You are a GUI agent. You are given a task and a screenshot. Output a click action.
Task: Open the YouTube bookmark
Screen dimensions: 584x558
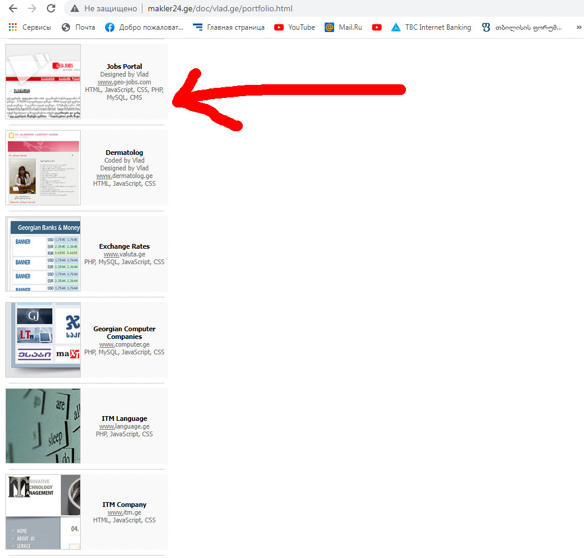pos(295,27)
